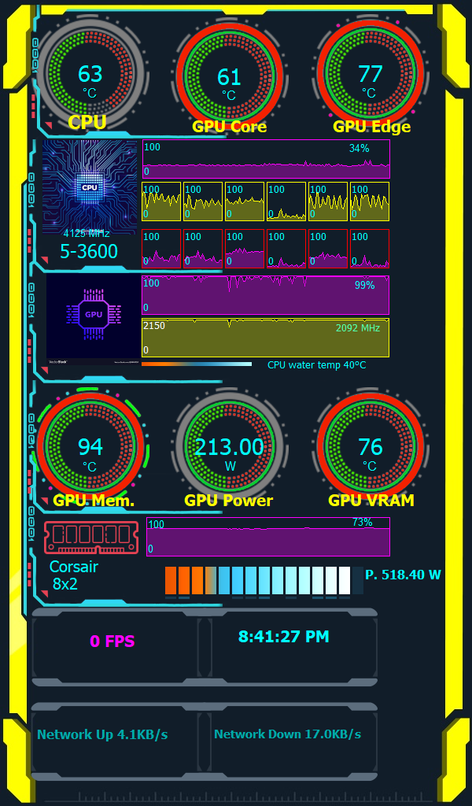
Task: Select the Network Down speed readout
Action: pyautogui.click(x=287, y=734)
